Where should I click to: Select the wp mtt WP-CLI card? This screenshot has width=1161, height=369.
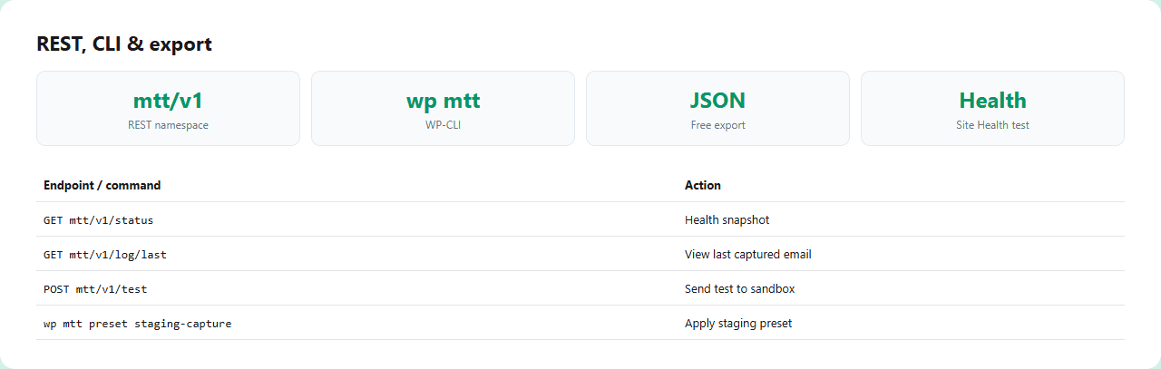pyautogui.click(x=443, y=108)
